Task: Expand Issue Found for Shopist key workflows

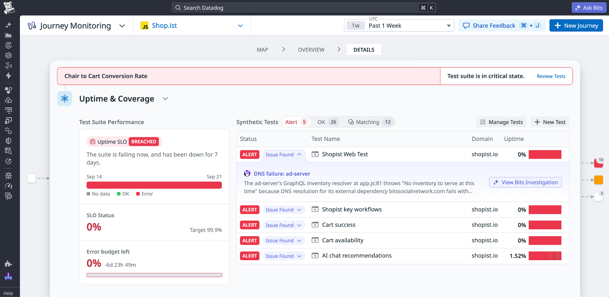Action: [284, 210]
